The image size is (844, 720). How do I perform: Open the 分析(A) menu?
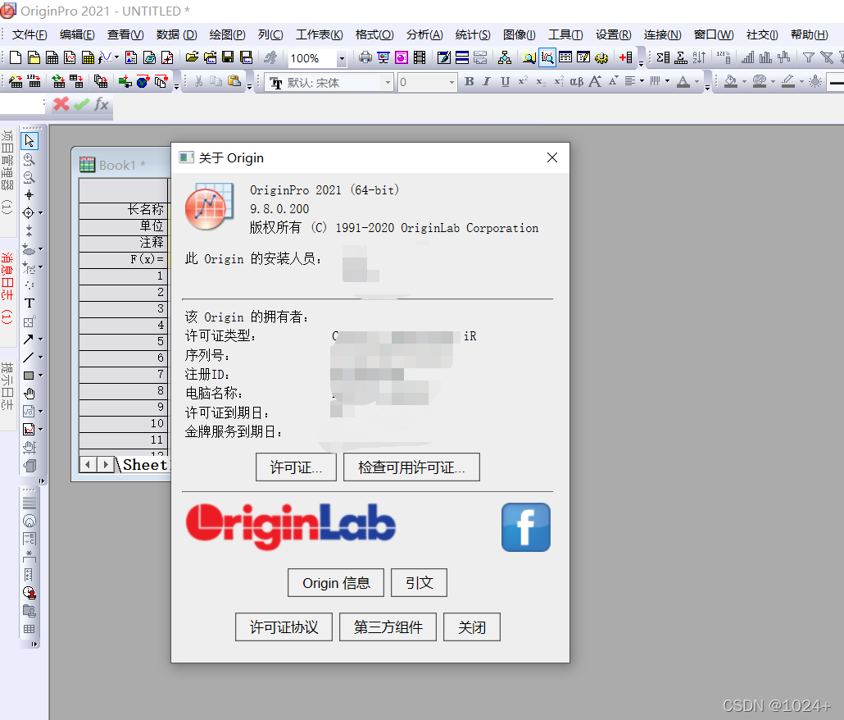424,35
